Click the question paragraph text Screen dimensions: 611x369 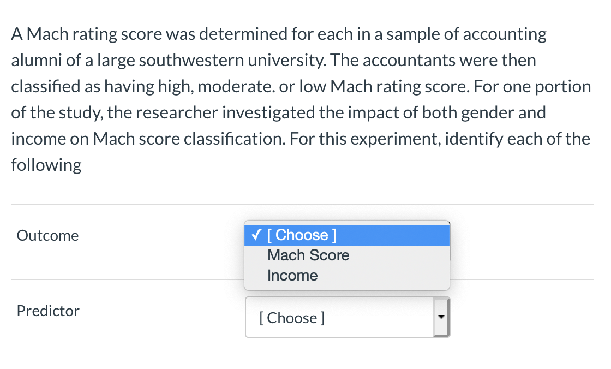[300, 98]
